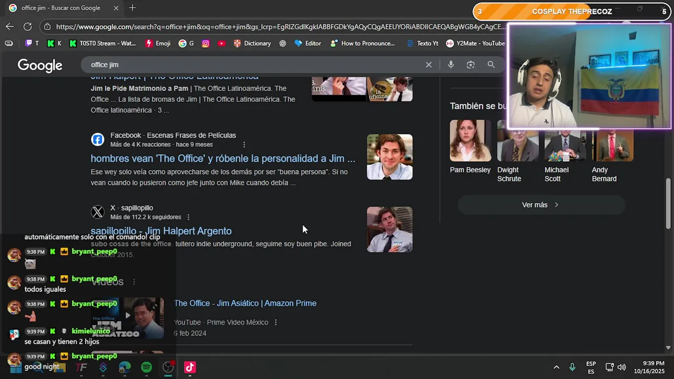Click 'Jim le Pide Matrimonio a Pam' text

[x=140, y=88]
